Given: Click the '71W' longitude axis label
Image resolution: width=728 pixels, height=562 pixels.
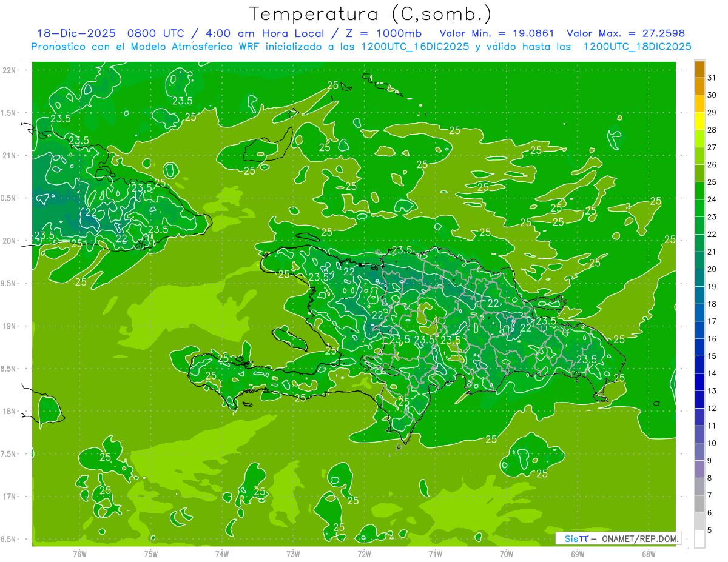Looking at the screenshot, I should [435, 554].
